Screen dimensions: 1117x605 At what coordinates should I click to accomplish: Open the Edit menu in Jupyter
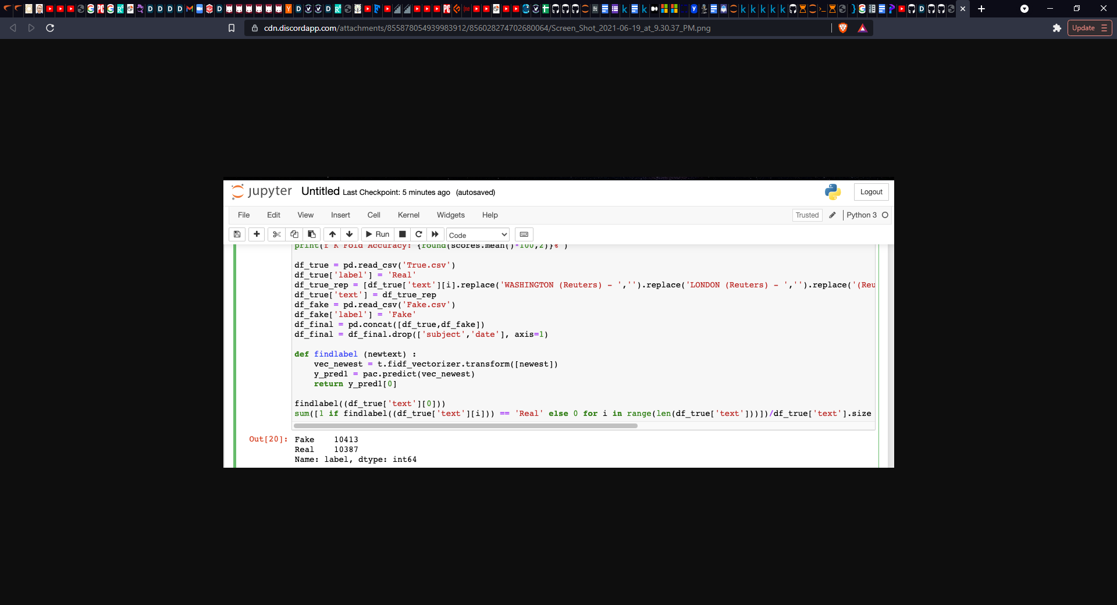point(273,215)
